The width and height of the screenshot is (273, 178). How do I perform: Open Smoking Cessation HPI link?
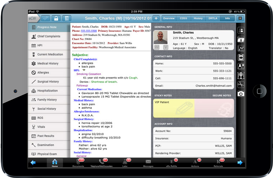pos(89,74)
